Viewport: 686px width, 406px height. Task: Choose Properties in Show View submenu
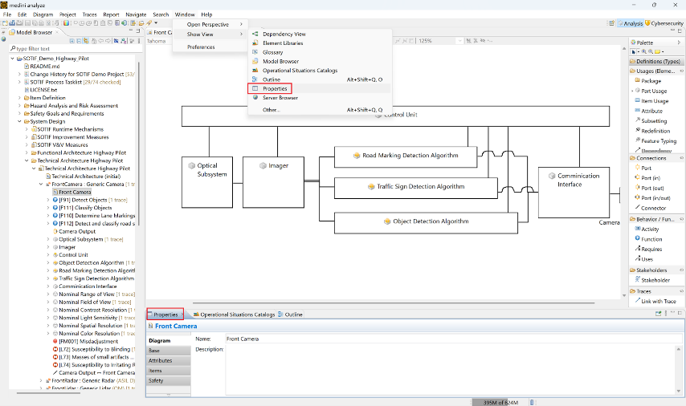(x=319, y=89)
